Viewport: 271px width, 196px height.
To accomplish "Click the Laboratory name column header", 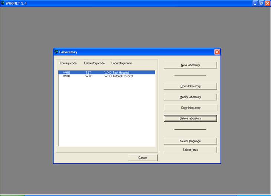I will point(122,63).
